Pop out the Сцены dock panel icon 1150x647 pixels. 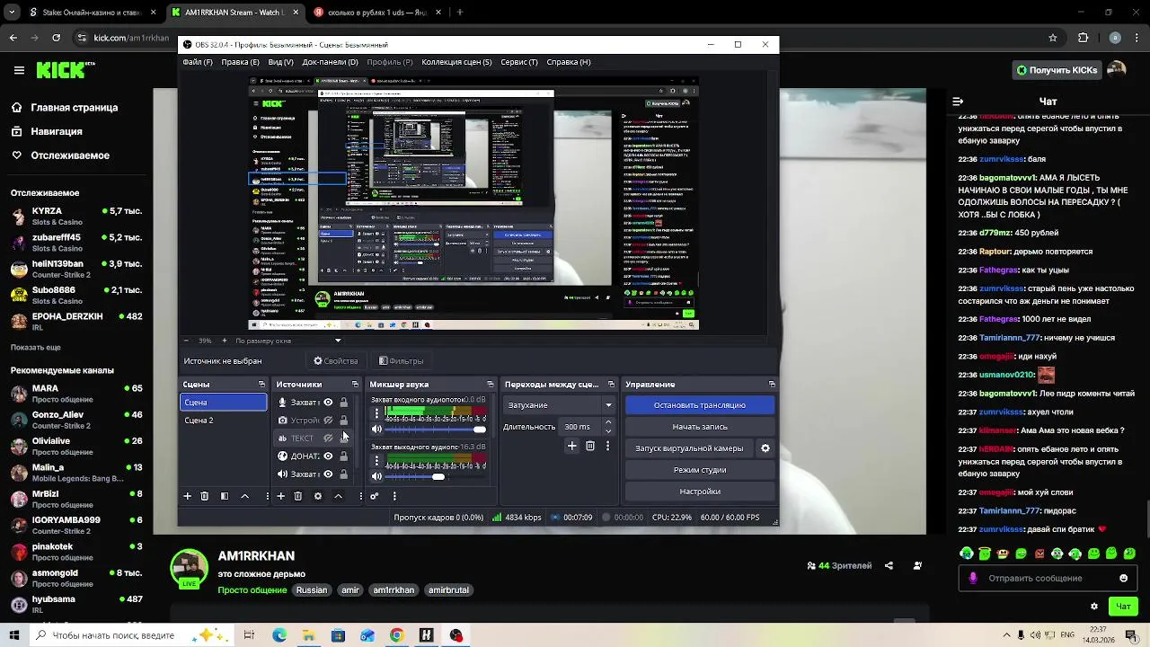point(261,385)
